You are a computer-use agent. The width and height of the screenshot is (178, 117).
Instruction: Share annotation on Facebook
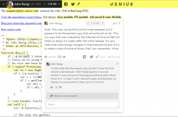coord(84,57)
